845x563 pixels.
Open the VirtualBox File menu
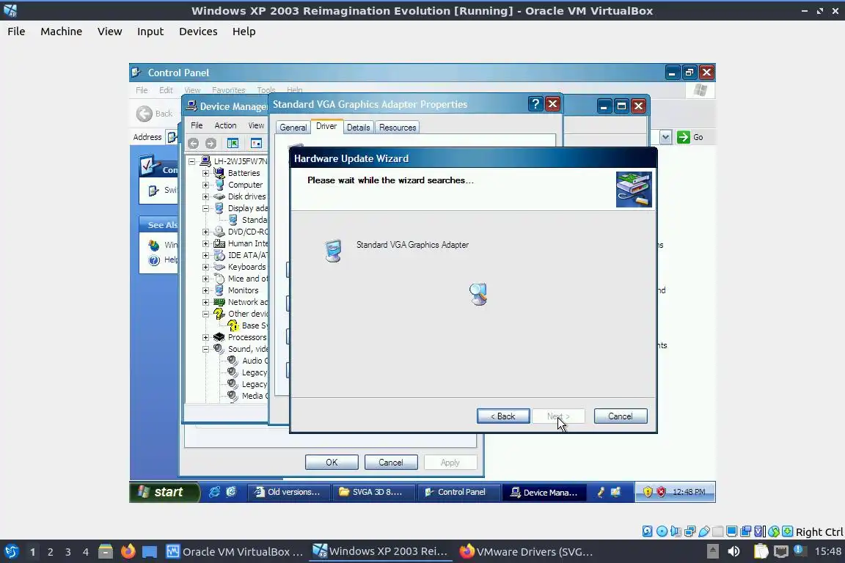point(16,32)
